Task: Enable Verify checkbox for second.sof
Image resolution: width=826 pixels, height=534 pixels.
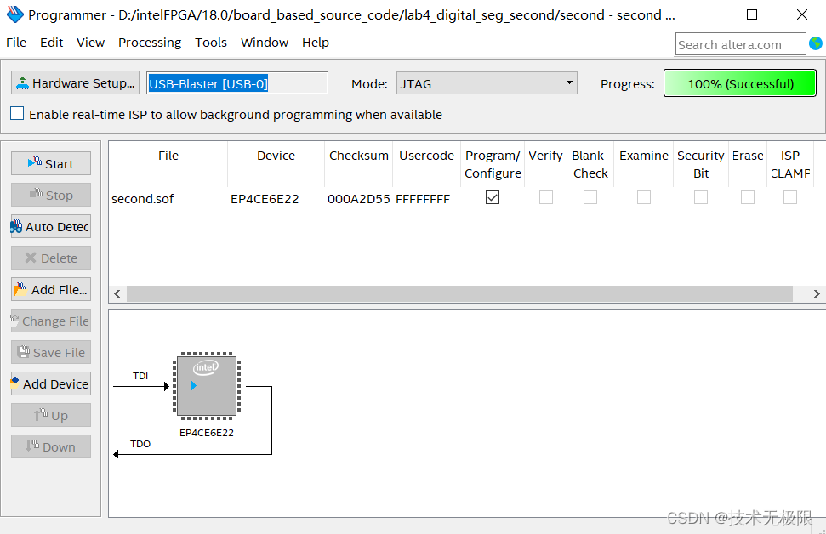Action: 546,197
